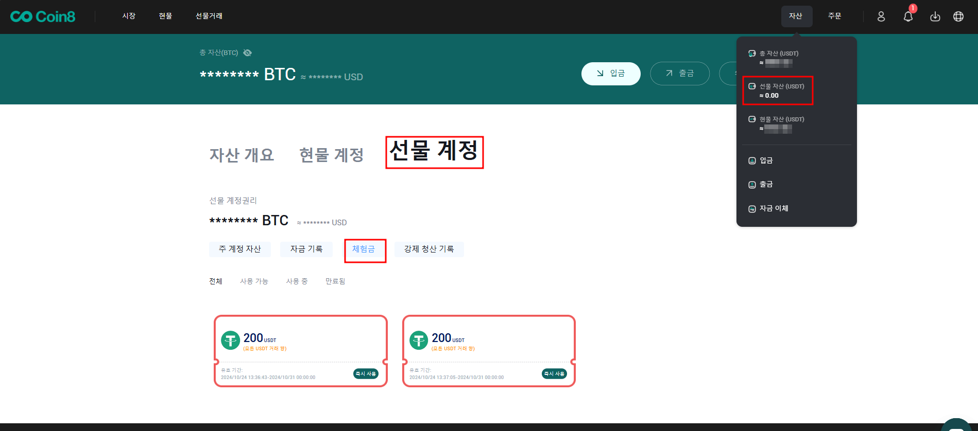Open the notifications bell
978x431 pixels.
click(908, 16)
